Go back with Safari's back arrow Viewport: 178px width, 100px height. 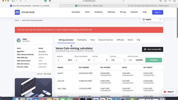tap(21, 1)
